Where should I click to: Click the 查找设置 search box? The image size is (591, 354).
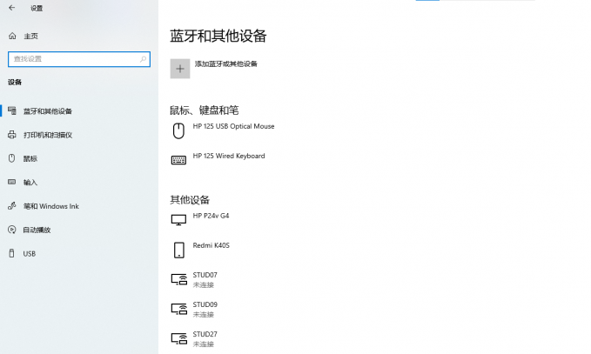point(79,59)
